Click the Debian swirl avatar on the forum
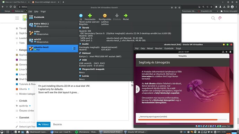Image resolution: width=239 pixels, height=134 pixels. (220, 18)
